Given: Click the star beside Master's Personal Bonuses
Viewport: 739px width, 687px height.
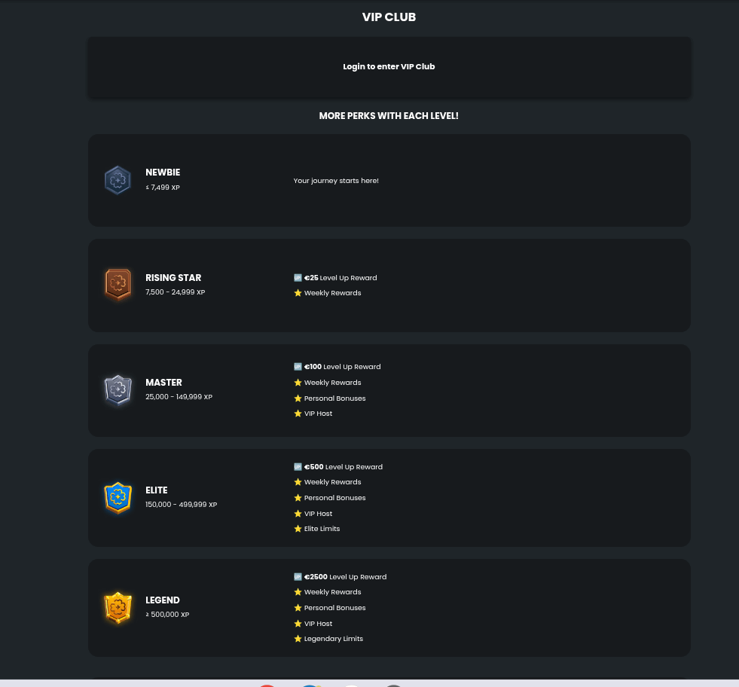Looking at the screenshot, I should pyautogui.click(x=298, y=398).
